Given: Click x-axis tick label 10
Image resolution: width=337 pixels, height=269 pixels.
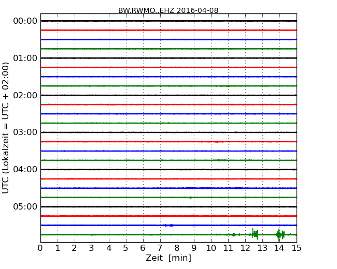Looking at the screenshot, I should pos(211,248).
